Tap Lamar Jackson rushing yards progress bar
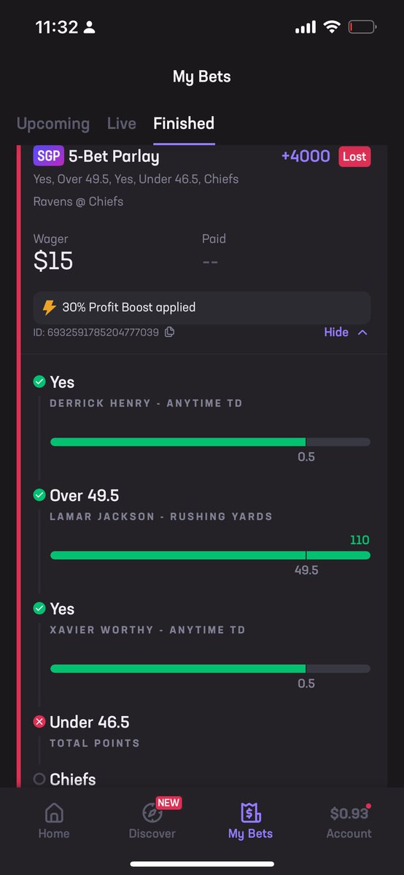404x875 pixels. (210, 555)
